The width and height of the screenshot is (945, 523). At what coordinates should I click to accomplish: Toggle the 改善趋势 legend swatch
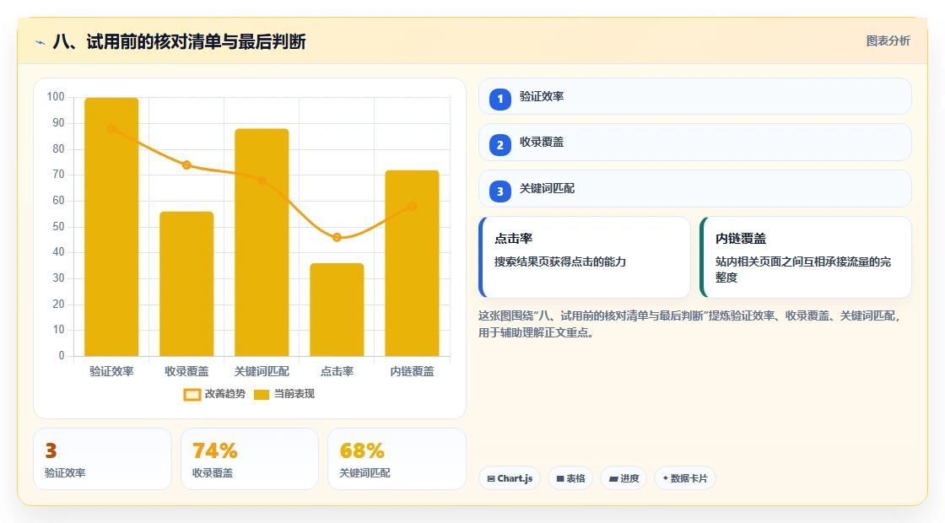click(192, 395)
